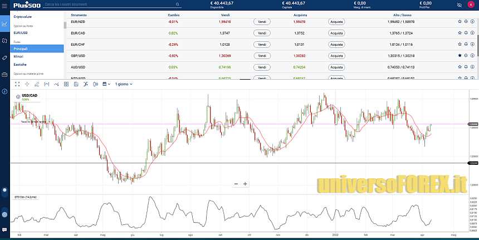Expand the calendar date range dropdown
This screenshot has width=479, height=240.
pyautogui.click(x=106, y=84)
